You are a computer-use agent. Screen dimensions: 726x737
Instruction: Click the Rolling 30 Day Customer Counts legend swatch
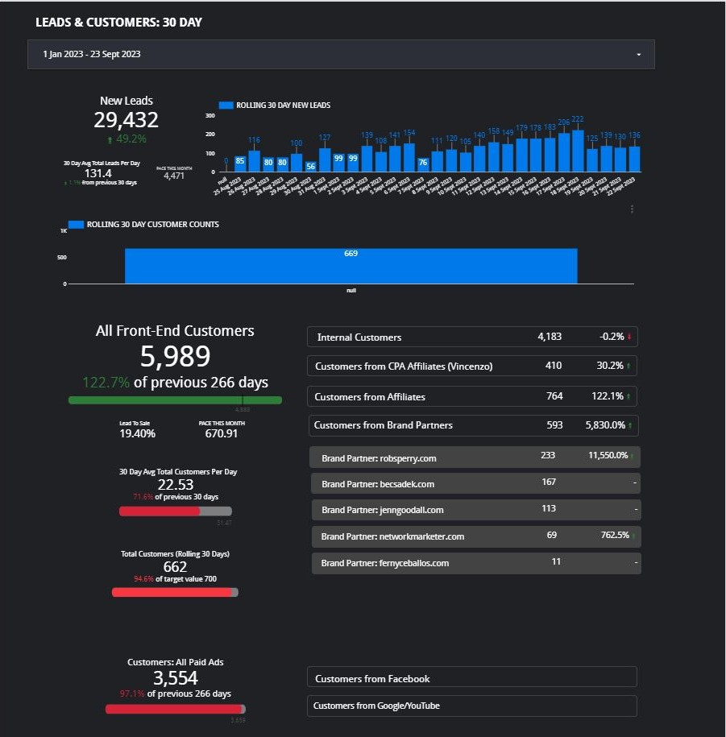tap(76, 225)
